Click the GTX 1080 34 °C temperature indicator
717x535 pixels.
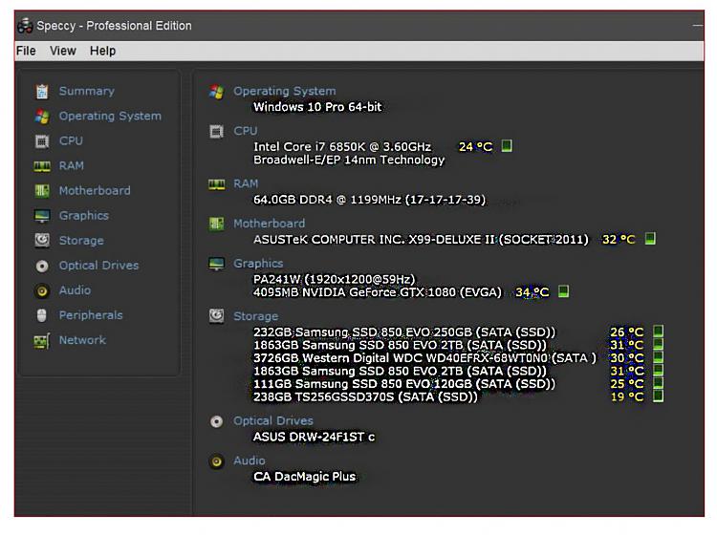pos(563,291)
